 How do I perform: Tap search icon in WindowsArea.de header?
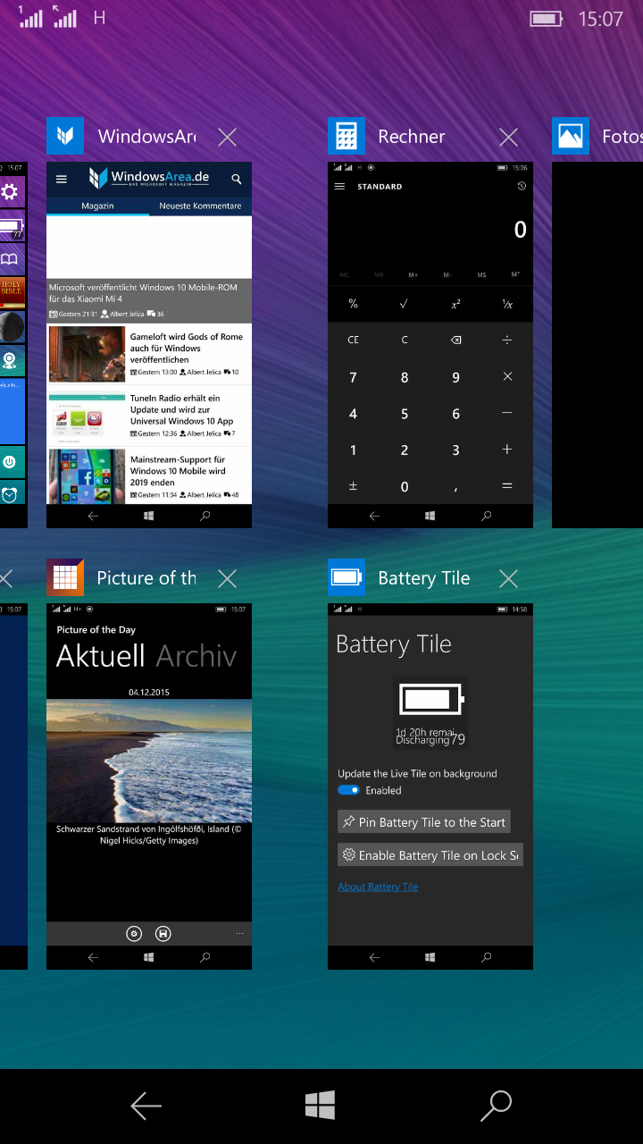[237, 179]
